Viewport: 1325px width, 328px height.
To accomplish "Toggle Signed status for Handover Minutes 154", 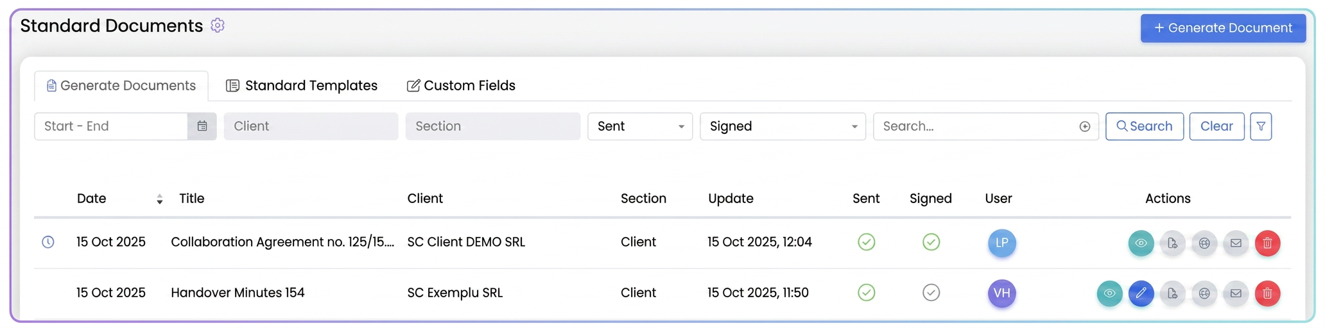I will click(x=931, y=293).
